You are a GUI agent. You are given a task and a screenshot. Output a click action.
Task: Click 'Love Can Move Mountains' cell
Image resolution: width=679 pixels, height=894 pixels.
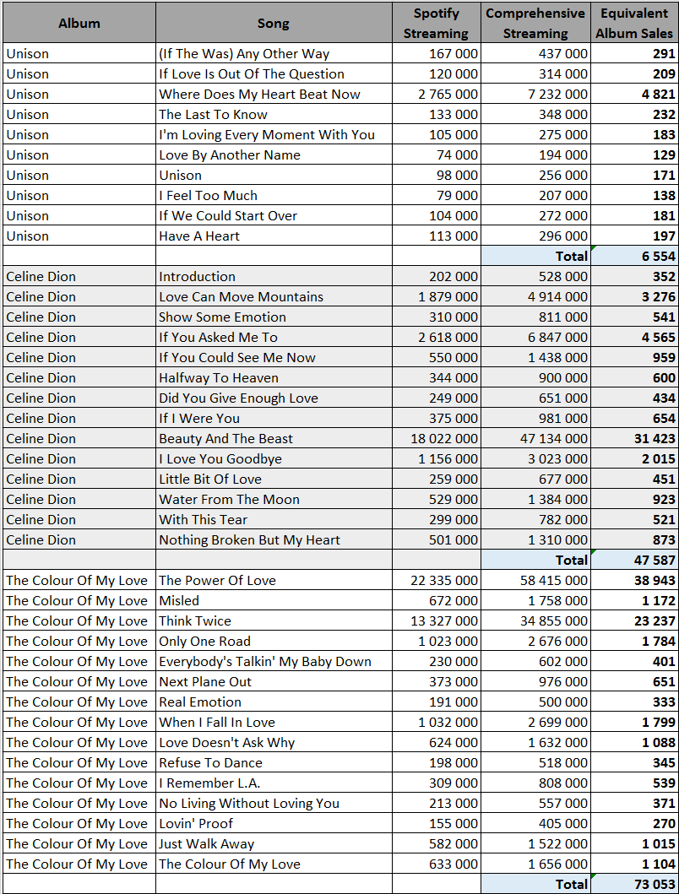(x=274, y=296)
